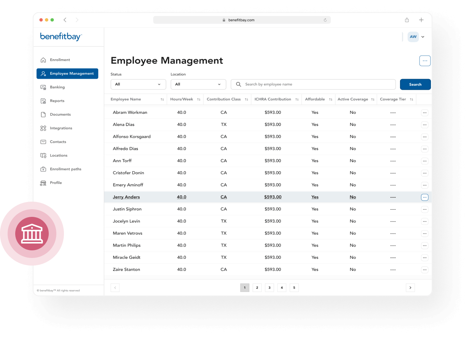
Task: Sort by Hours/Week column arrows
Action: 199,99
